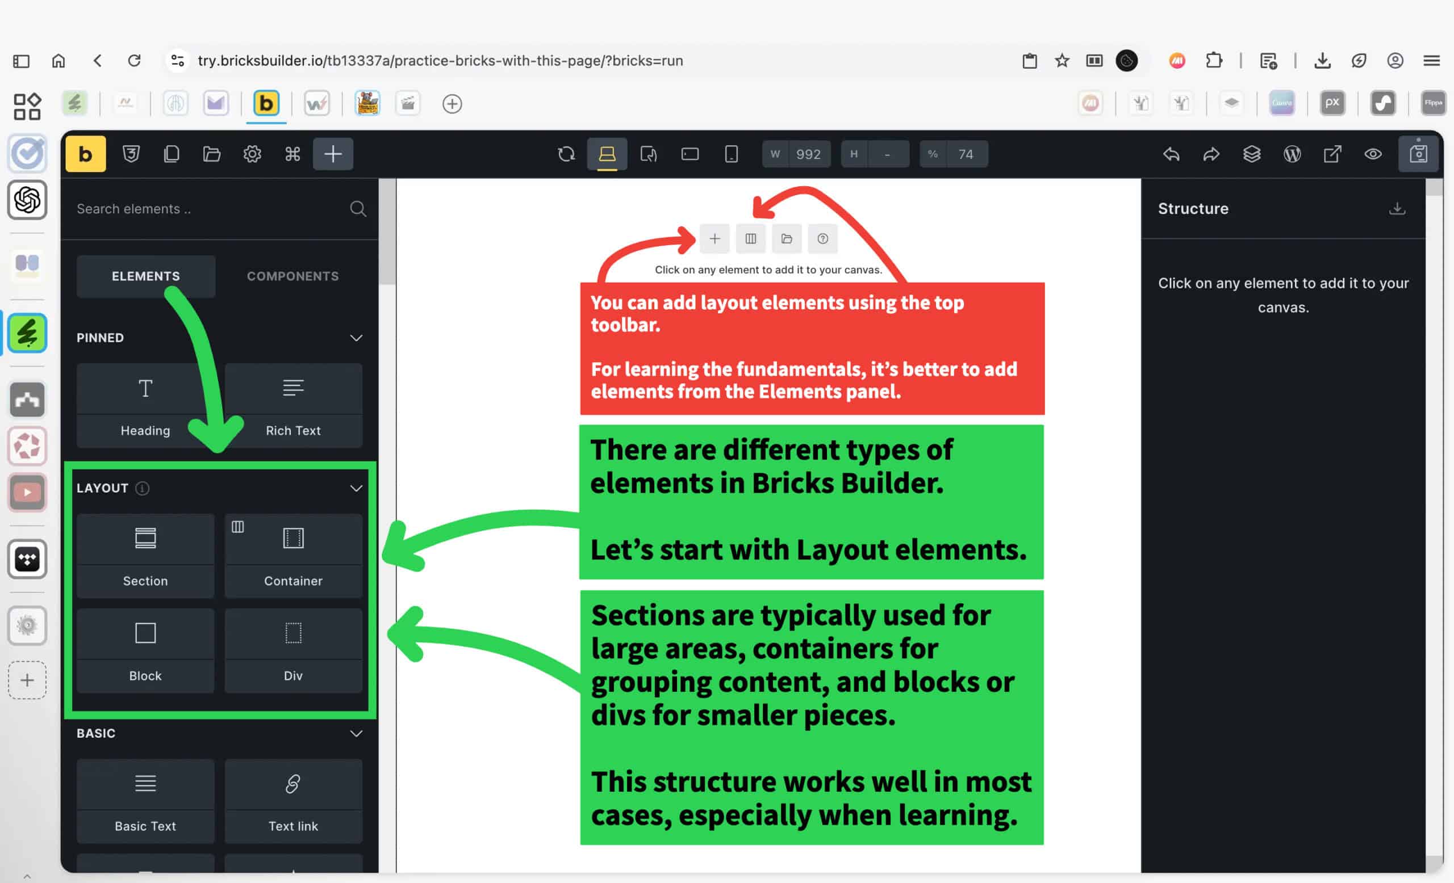This screenshot has height=883, width=1454.
Task: Toggle the add elements plus button
Action: point(333,154)
